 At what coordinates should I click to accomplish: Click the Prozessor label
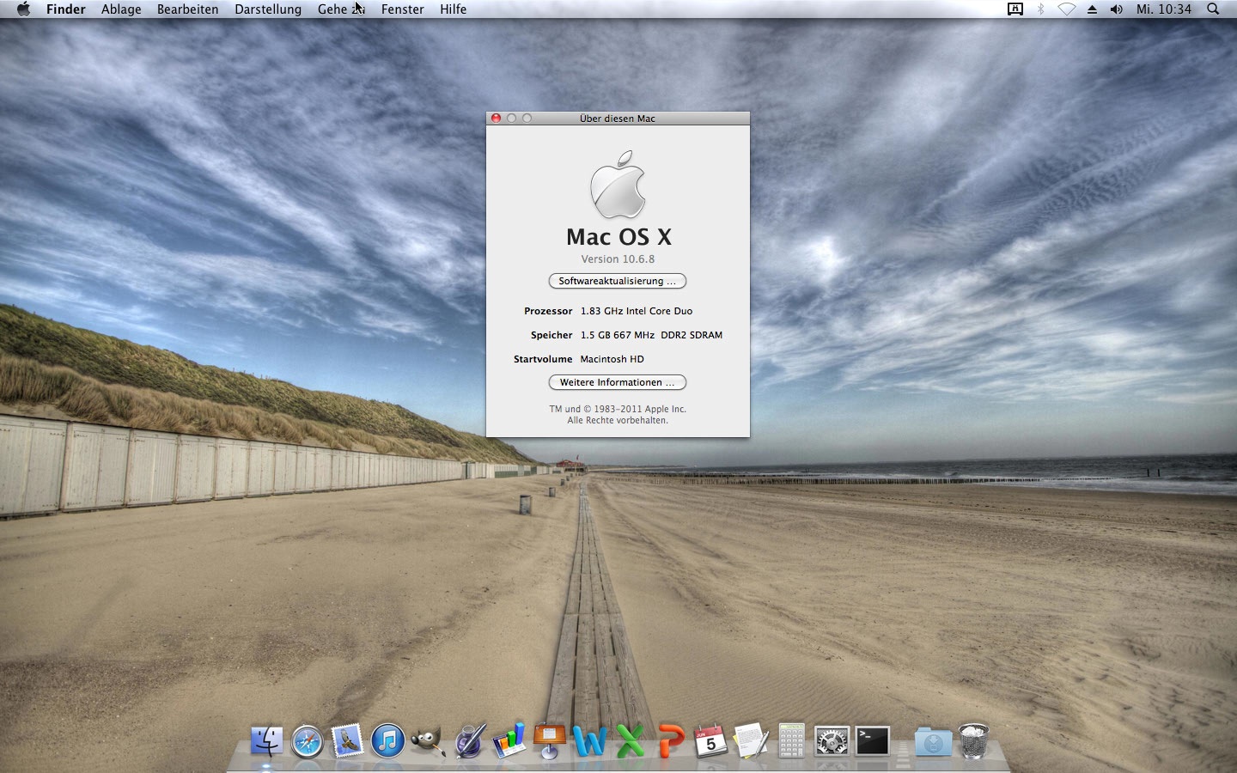point(548,311)
